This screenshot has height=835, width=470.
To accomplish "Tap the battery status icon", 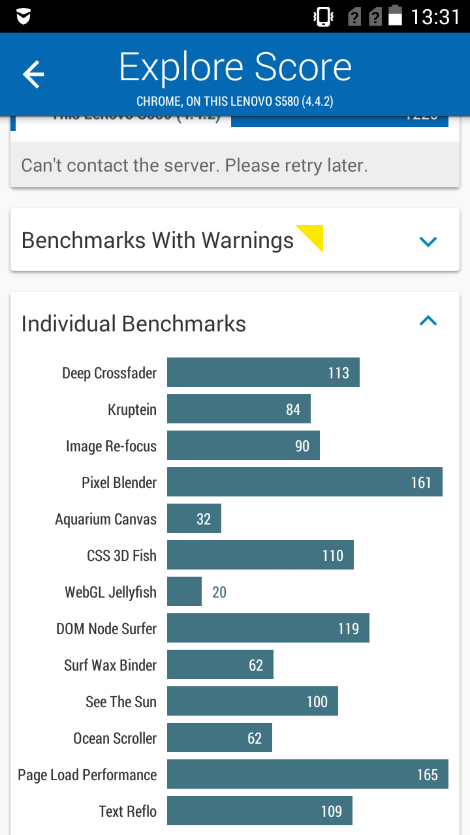I will [x=395, y=16].
